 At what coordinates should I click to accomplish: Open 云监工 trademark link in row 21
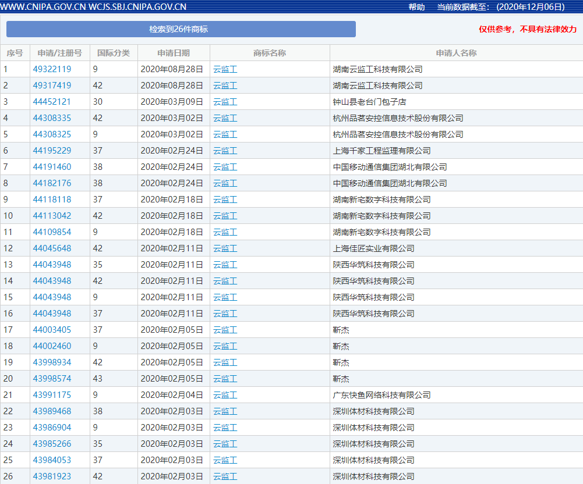pyautogui.click(x=225, y=395)
